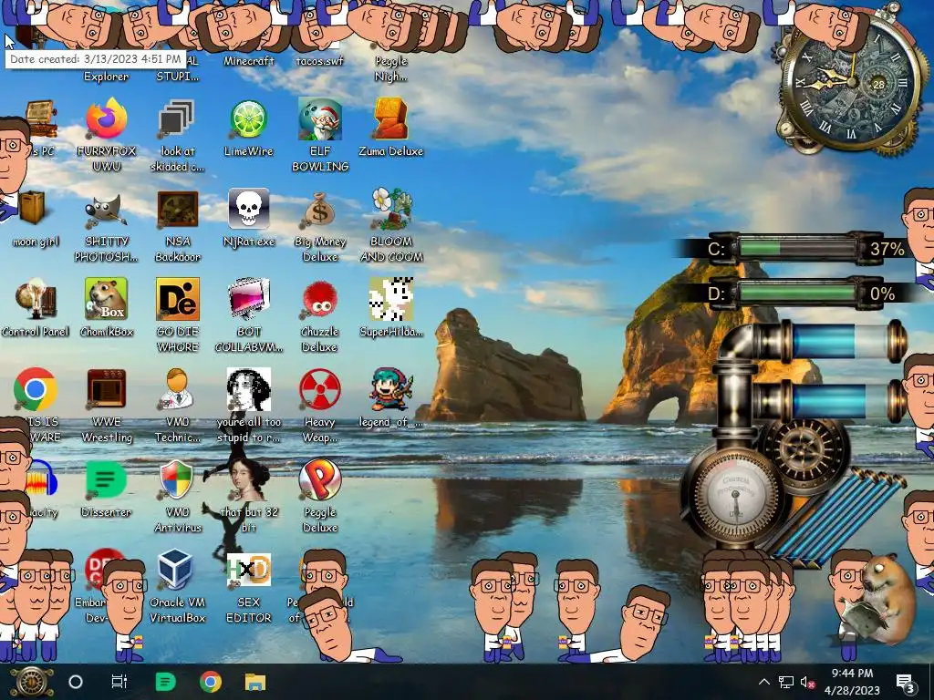Screen dimensions: 934x700
Task: Click the round pressure gauge gadget
Action: point(734,494)
